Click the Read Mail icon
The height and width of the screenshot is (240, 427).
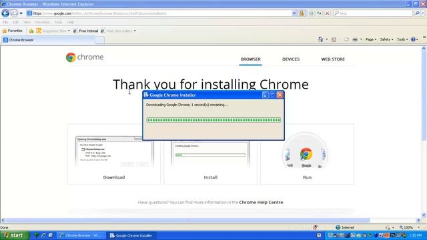click(346, 39)
